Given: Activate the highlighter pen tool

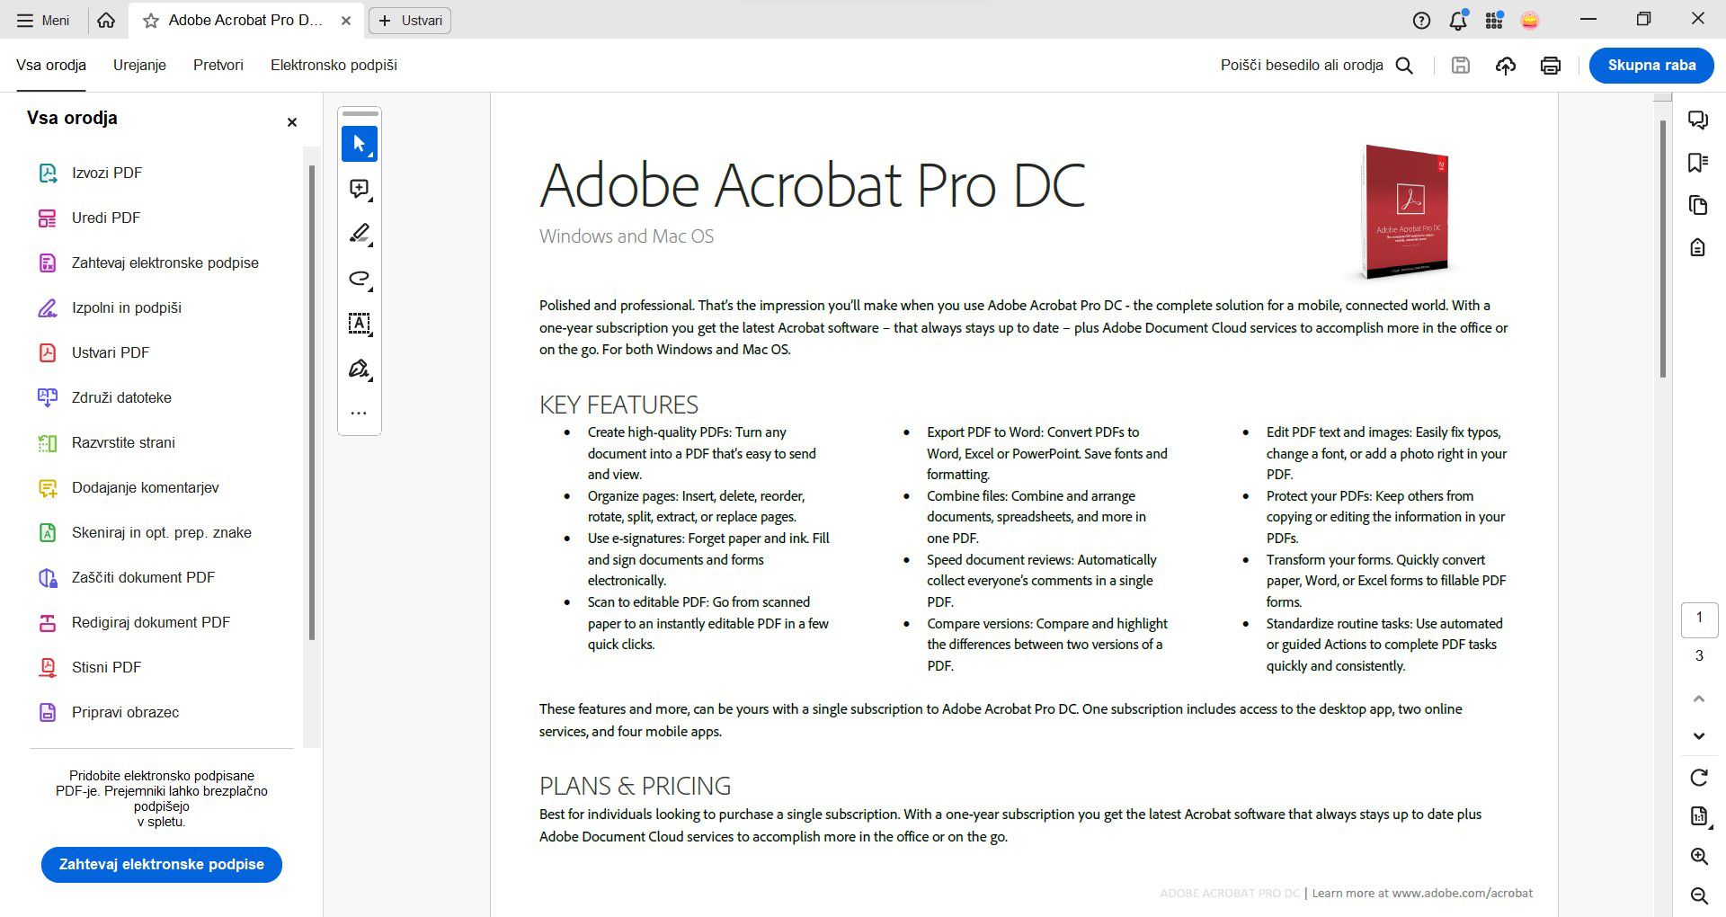Looking at the screenshot, I should pyautogui.click(x=360, y=234).
